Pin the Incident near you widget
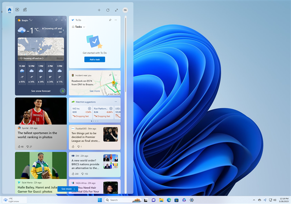This screenshot has width=291, height=204. click(110, 75)
